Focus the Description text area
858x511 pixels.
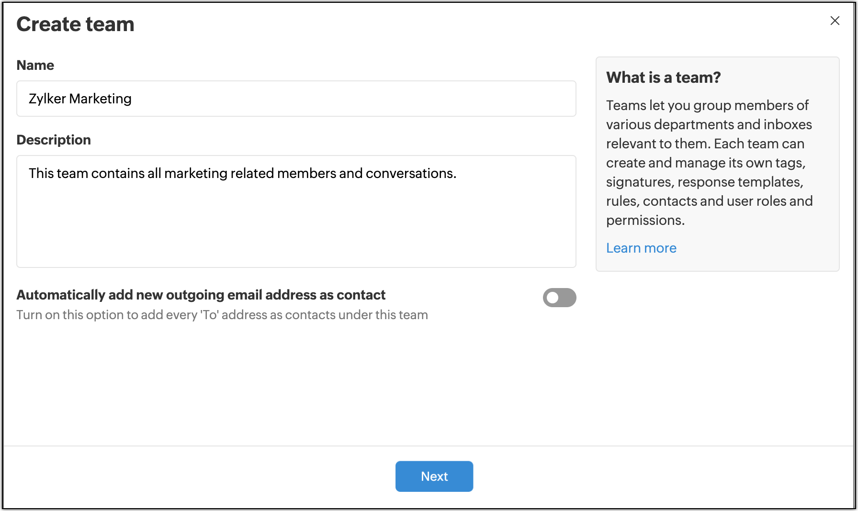(296, 220)
